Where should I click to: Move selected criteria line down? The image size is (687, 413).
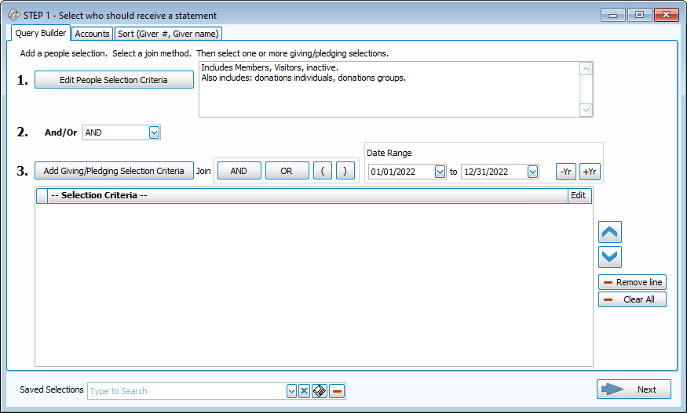[x=610, y=257]
